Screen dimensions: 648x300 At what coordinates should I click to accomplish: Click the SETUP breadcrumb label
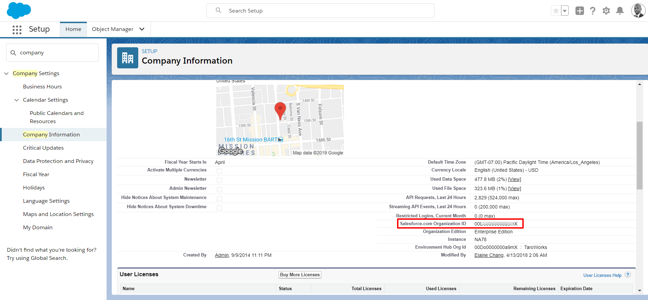(x=149, y=51)
